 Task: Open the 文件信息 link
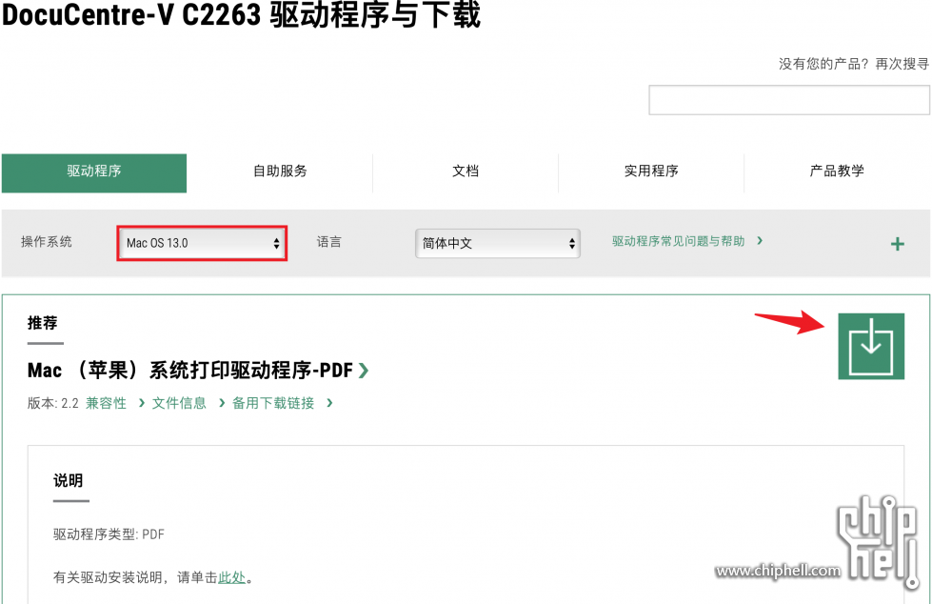(x=188, y=403)
